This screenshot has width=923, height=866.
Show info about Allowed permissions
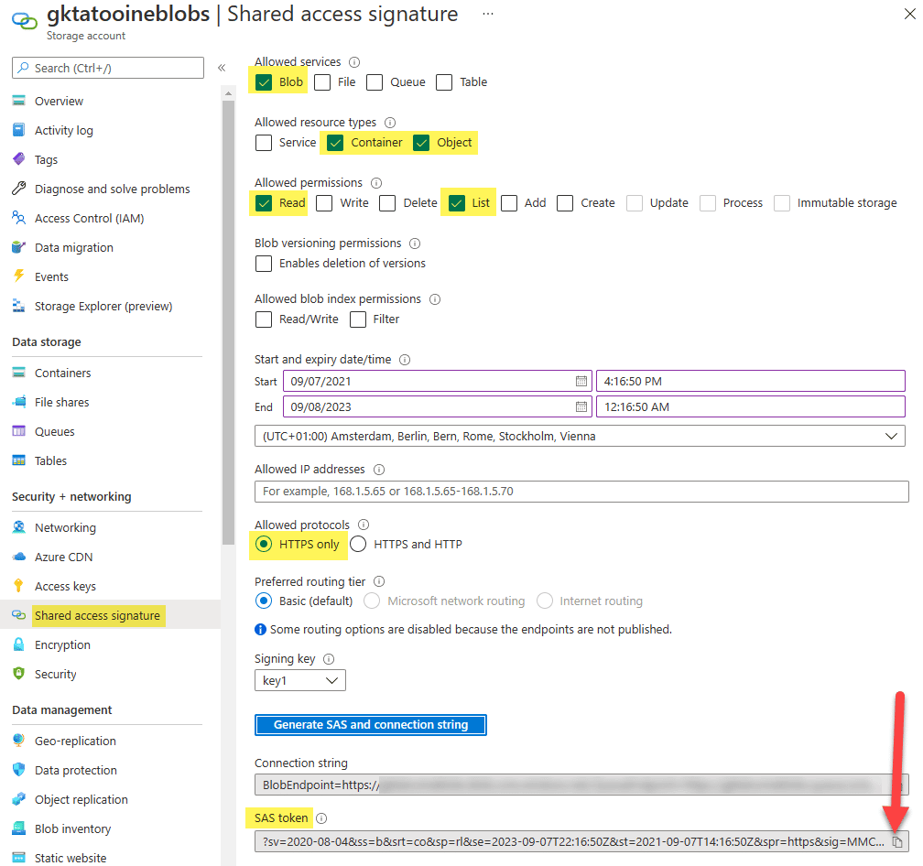pyautogui.click(x=376, y=183)
